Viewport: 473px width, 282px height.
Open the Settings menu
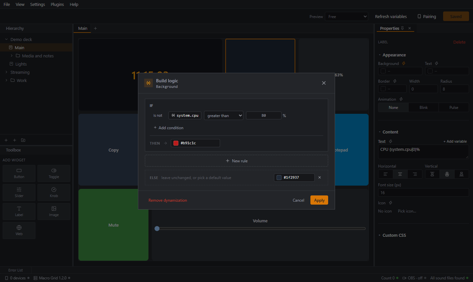[x=37, y=4]
